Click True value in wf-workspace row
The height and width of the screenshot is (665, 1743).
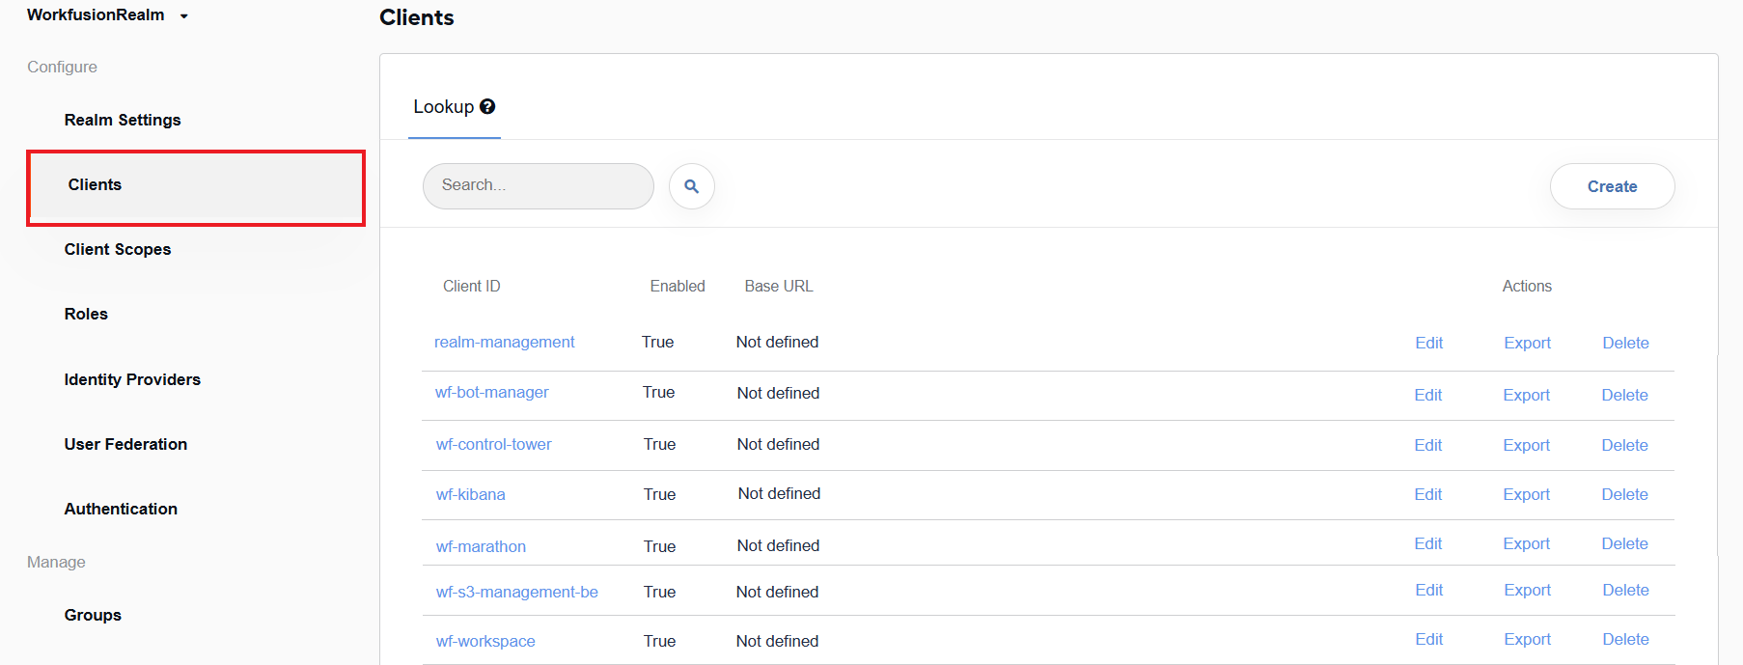click(659, 641)
